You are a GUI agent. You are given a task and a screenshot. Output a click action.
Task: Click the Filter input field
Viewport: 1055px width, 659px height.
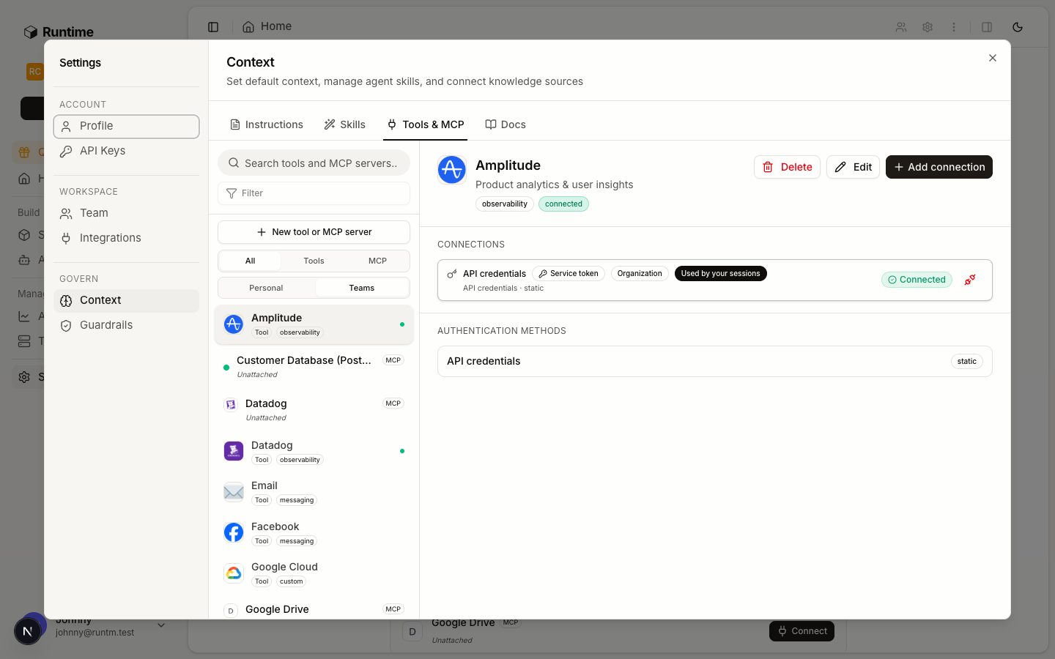click(314, 193)
